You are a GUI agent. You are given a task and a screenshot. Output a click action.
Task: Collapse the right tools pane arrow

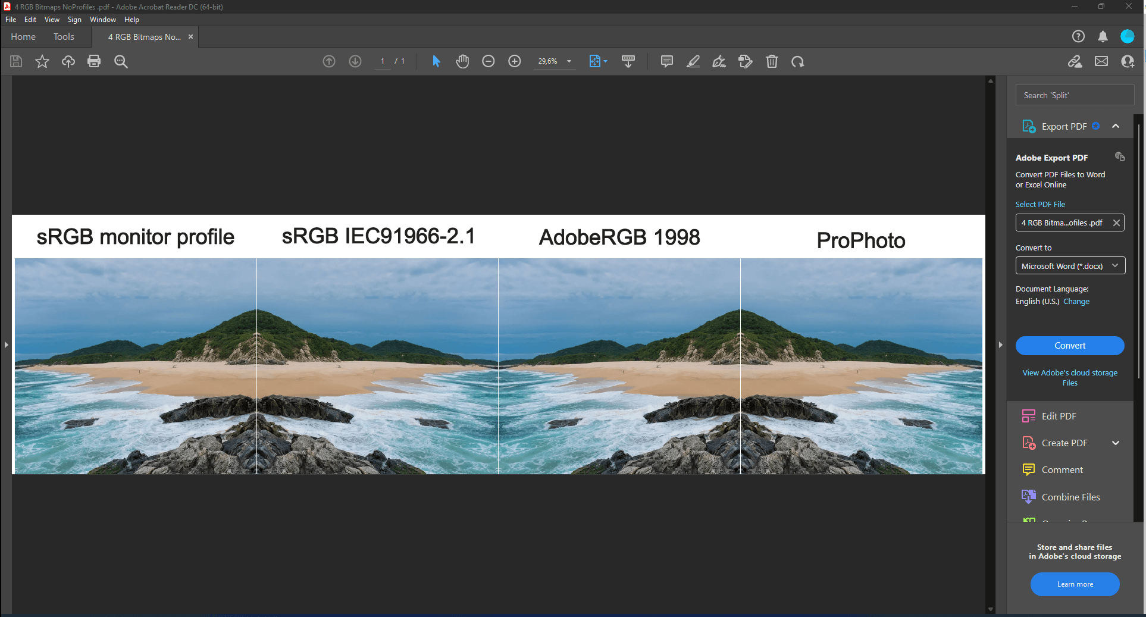1001,344
